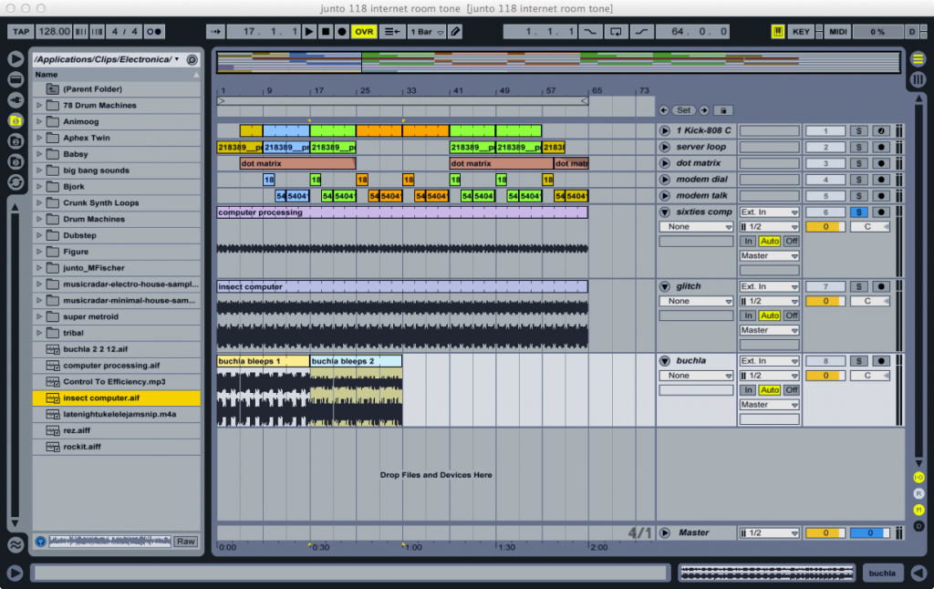Expand the Dubstep folder
Viewport: 934px width, 589px height.
point(39,235)
